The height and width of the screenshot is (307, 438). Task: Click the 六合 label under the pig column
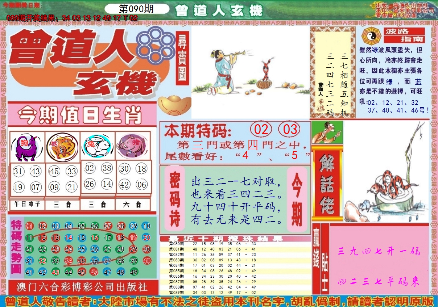(132, 205)
